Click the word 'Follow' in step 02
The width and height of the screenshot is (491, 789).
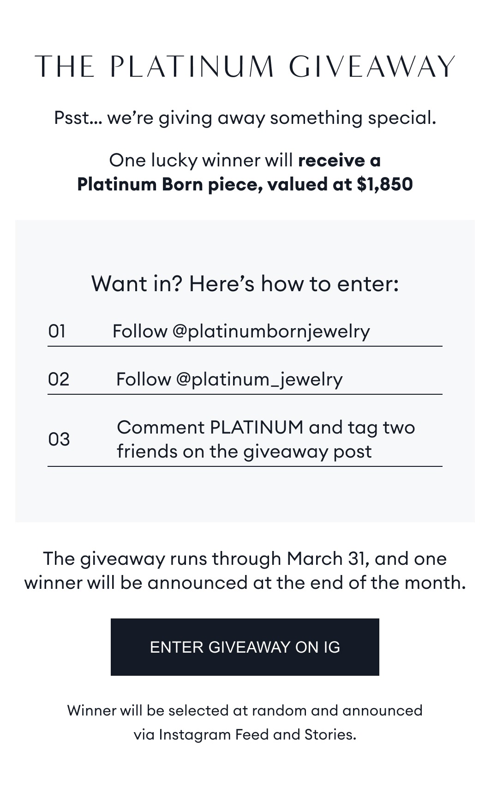143,379
